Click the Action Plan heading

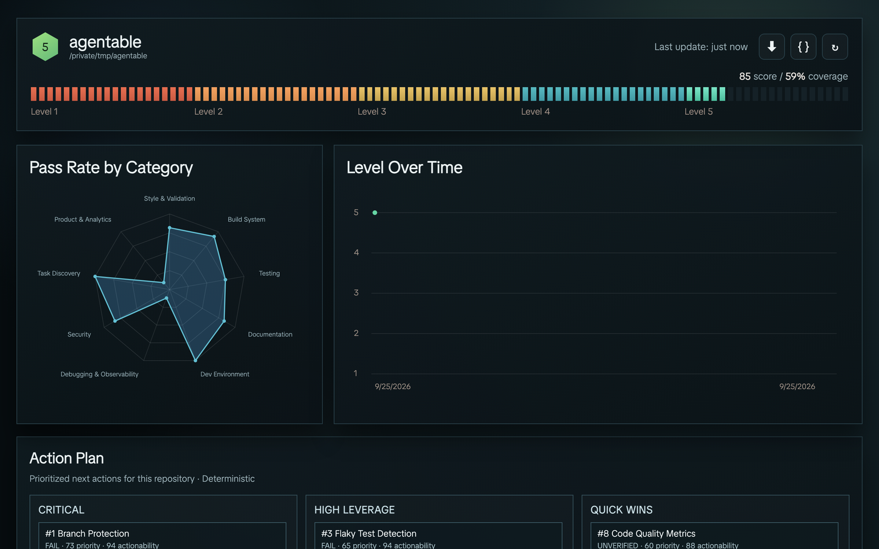pos(66,458)
